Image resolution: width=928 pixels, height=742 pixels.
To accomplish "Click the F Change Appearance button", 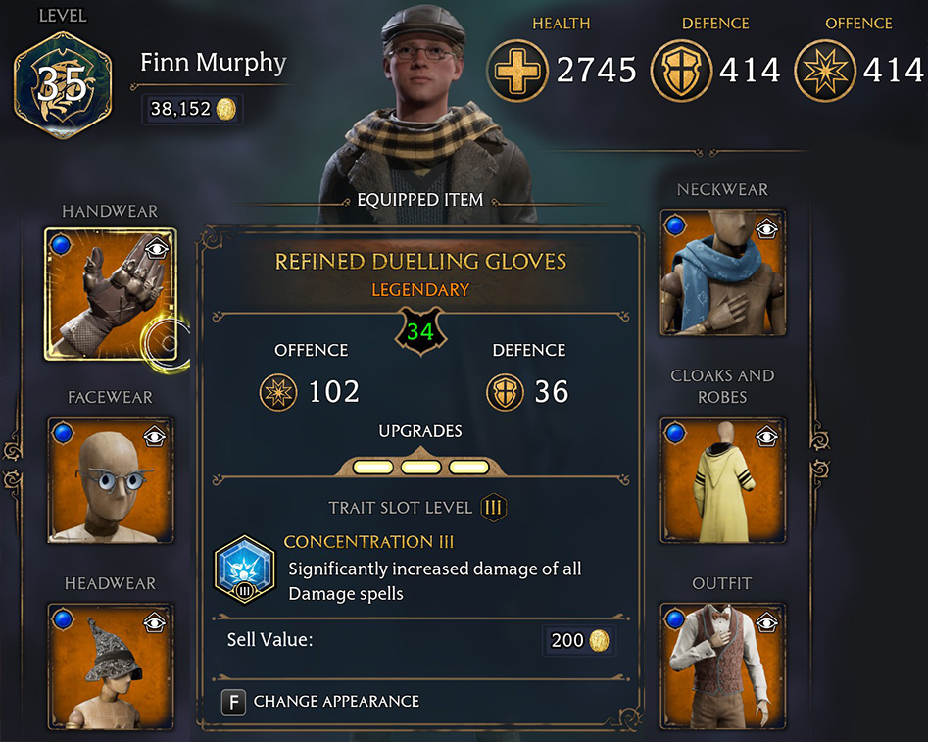I will [320, 702].
